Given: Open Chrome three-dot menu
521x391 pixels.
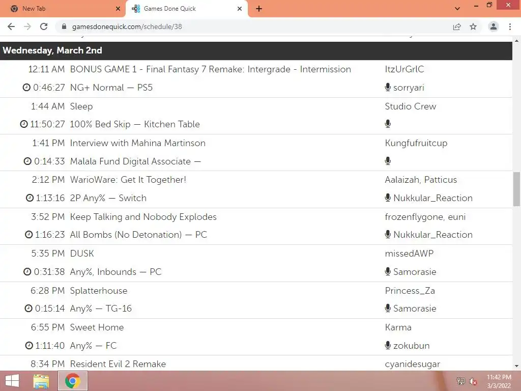Looking at the screenshot, I should coord(510,26).
